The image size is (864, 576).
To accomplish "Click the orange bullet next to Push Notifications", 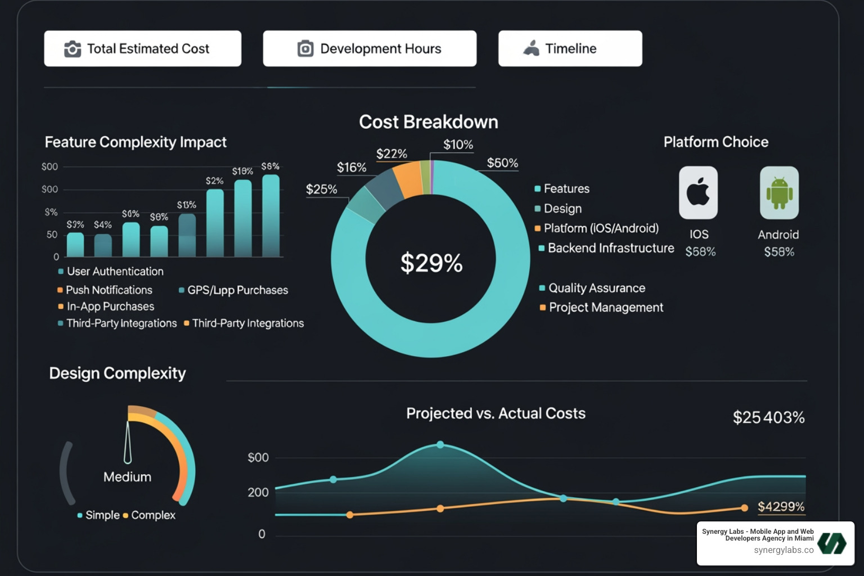I will pyautogui.click(x=59, y=290).
